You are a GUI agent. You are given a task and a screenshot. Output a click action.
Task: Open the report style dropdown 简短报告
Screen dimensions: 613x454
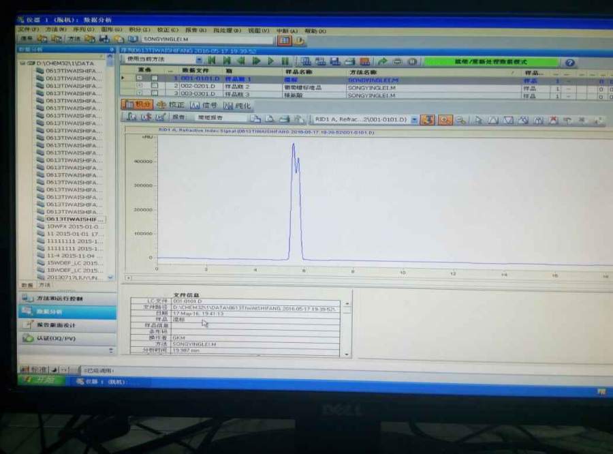[x=223, y=117]
